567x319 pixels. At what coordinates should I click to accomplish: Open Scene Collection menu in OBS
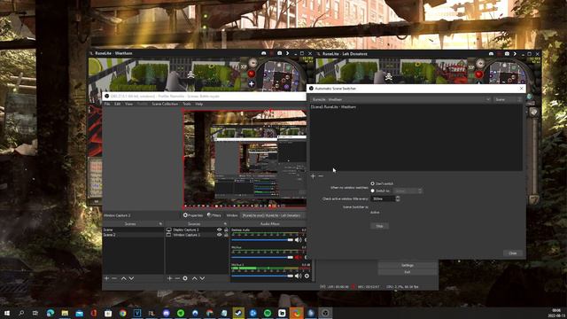[165, 104]
